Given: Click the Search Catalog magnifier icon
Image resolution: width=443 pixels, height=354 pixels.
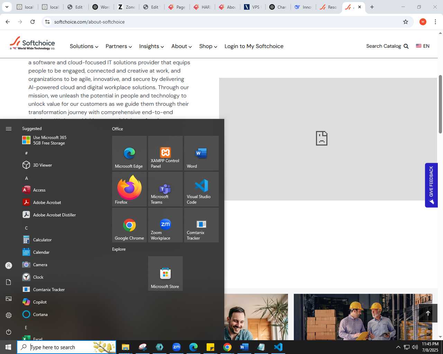Looking at the screenshot, I should (406, 46).
